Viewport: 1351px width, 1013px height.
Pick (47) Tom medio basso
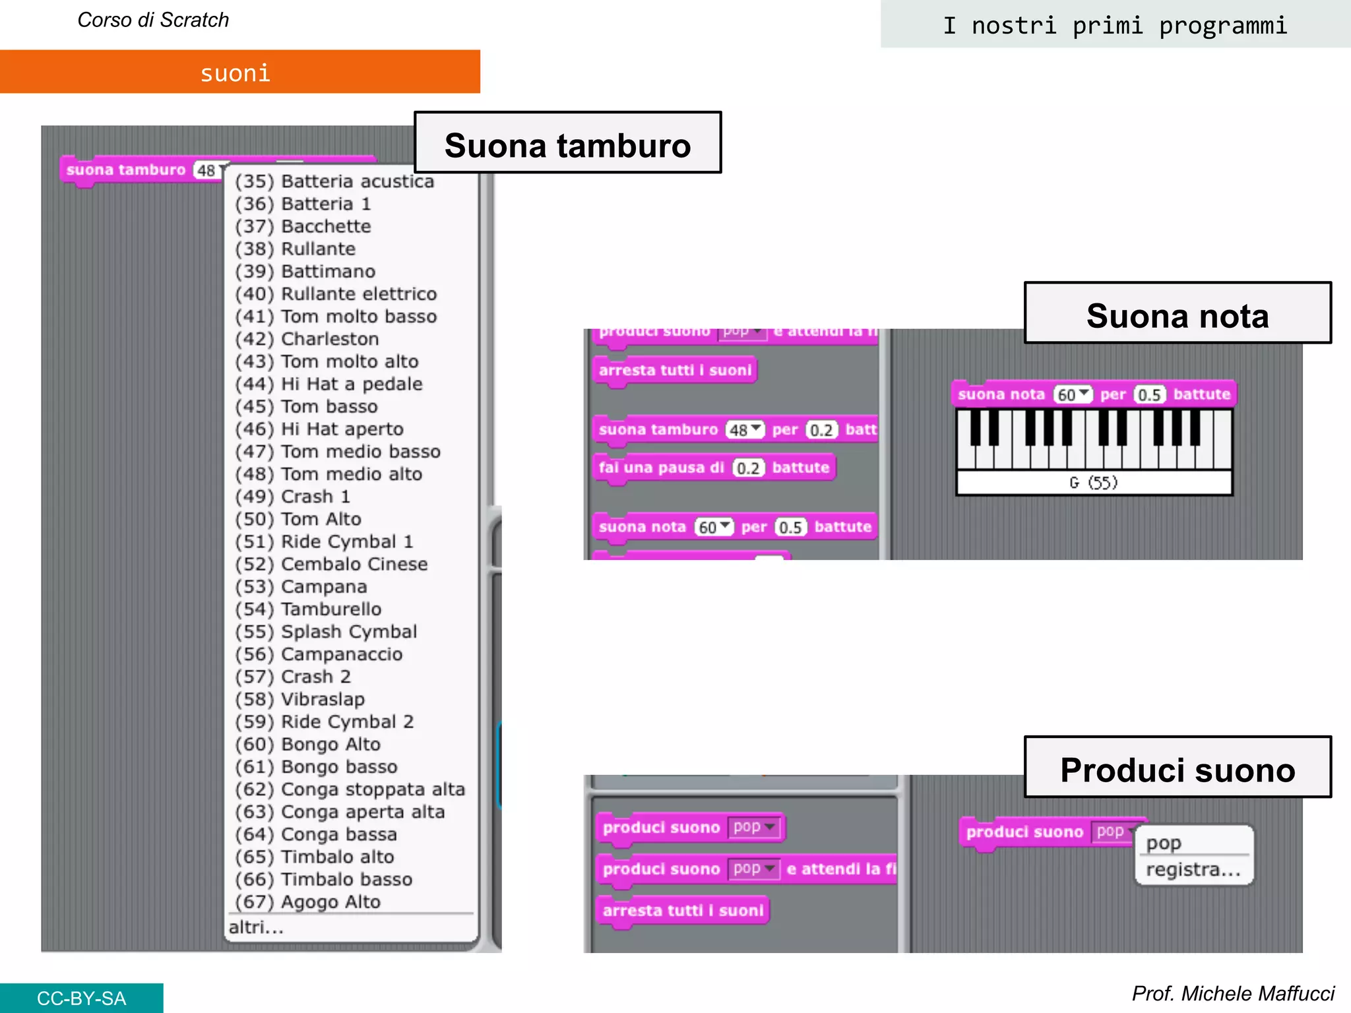[x=338, y=451]
